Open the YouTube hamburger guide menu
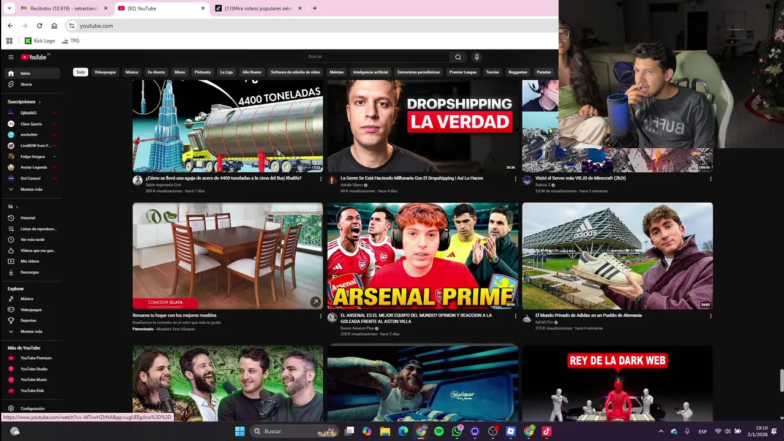The width and height of the screenshot is (784, 441). click(10, 57)
